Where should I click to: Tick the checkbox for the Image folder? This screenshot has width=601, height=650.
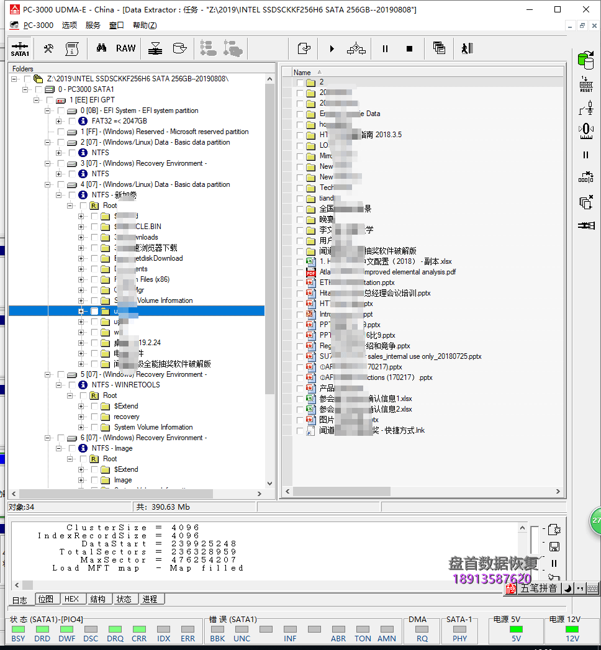point(94,480)
